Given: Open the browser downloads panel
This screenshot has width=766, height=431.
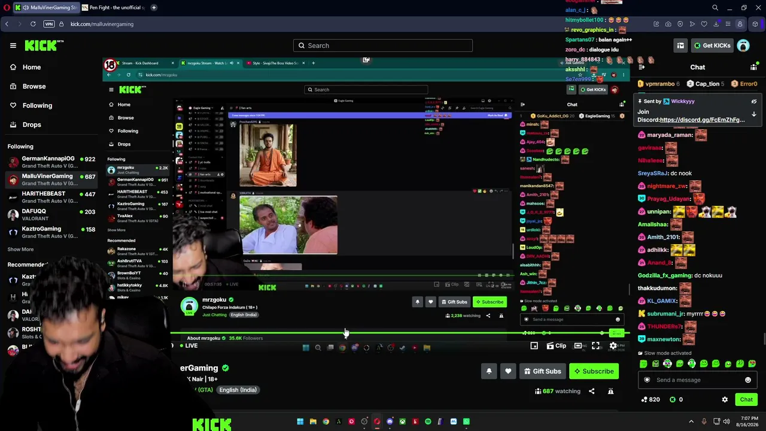Looking at the screenshot, I should point(716,24).
